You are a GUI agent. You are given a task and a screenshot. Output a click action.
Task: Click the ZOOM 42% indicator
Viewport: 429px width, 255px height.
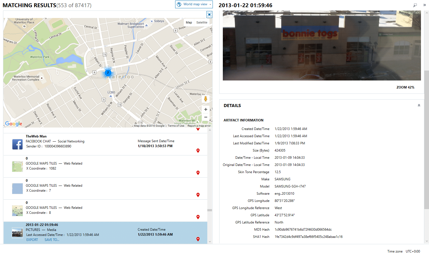tap(405, 87)
